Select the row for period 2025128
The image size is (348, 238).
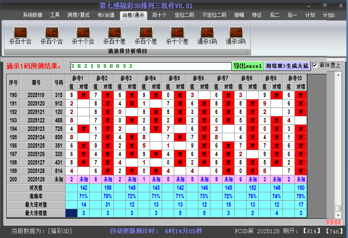[x=156, y=171]
